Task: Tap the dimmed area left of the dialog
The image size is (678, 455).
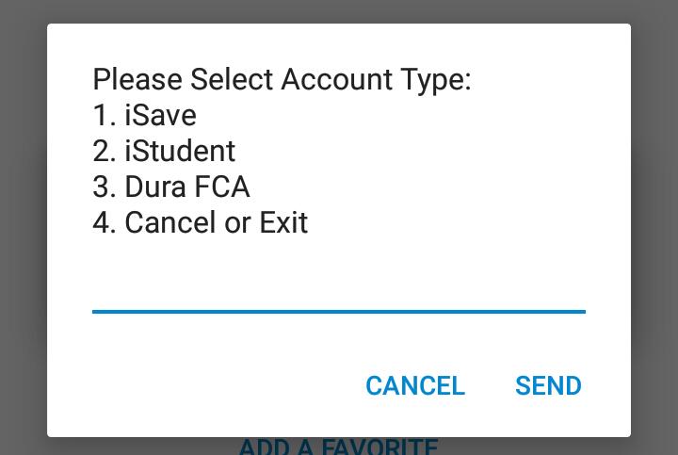Action: [23, 226]
